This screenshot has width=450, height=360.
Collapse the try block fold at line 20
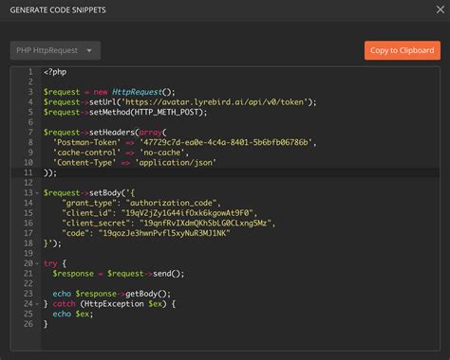click(x=37, y=263)
